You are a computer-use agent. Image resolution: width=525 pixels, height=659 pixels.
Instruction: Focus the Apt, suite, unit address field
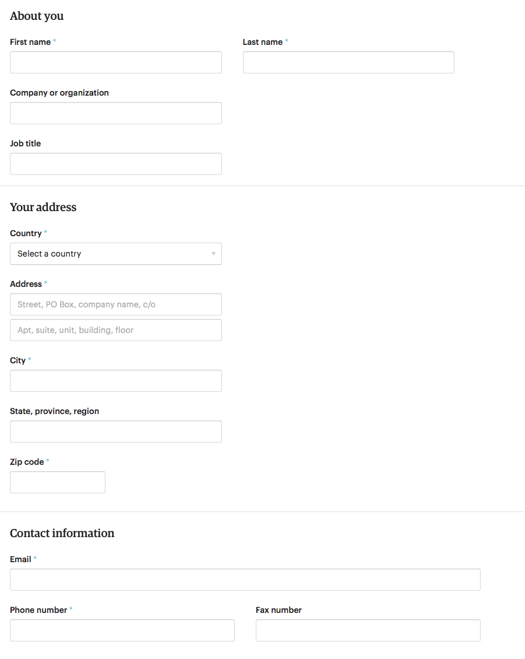(x=116, y=330)
